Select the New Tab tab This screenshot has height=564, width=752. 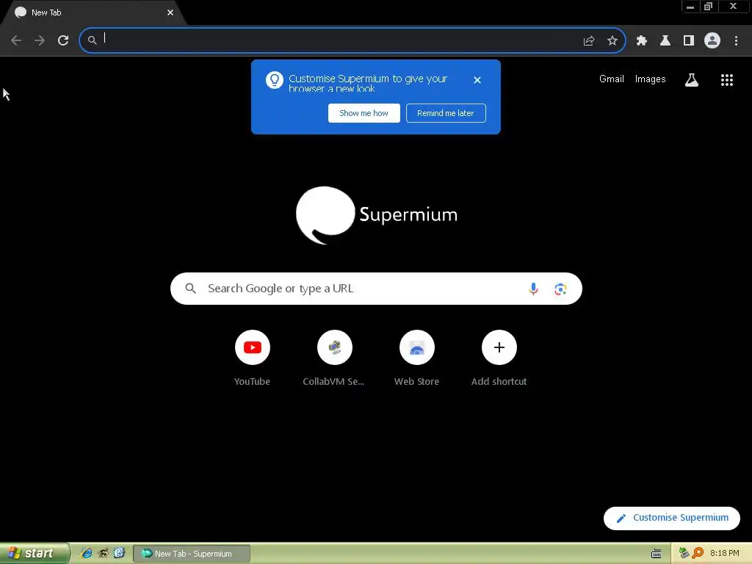(x=93, y=12)
